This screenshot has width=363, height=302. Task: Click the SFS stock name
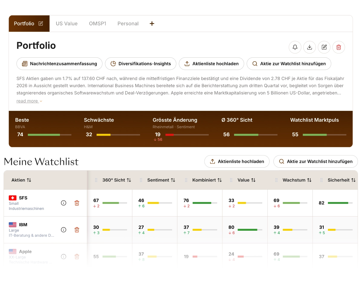[x=23, y=198]
